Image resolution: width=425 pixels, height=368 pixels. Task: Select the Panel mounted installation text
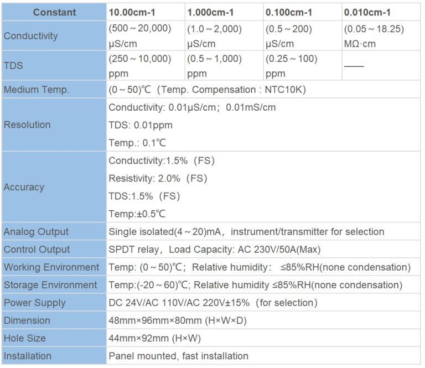coord(178,356)
